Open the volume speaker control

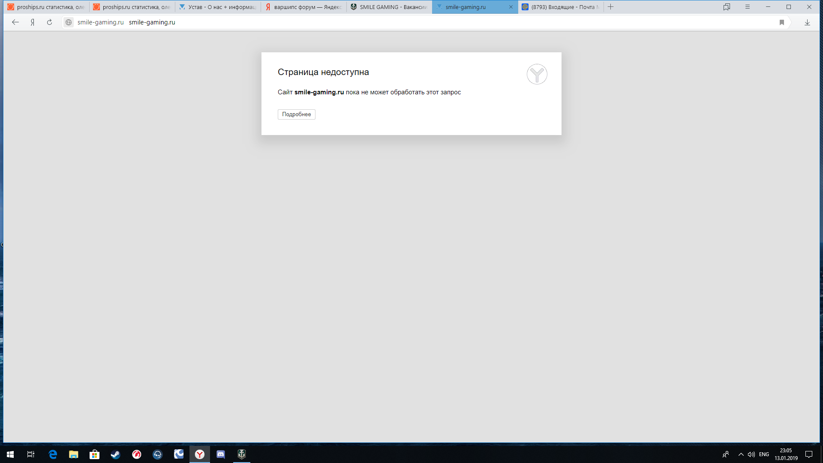click(751, 454)
